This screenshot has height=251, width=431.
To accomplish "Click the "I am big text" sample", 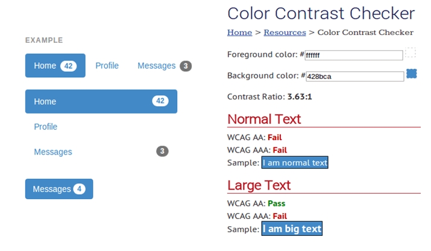I will pos(292,229).
